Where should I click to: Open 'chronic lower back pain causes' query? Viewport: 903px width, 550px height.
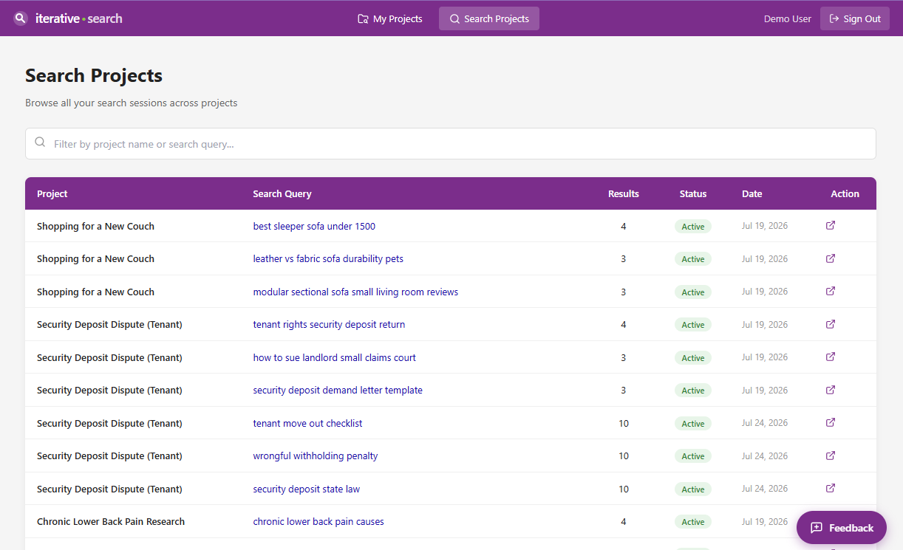pyautogui.click(x=318, y=522)
